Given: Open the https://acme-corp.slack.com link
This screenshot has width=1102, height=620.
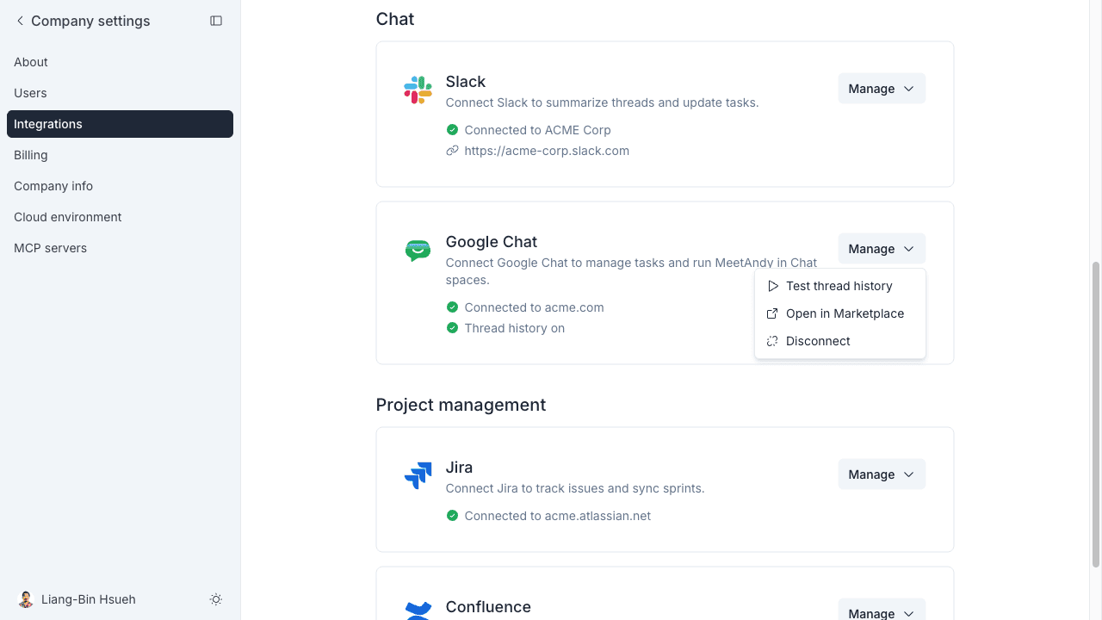Looking at the screenshot, I should point(547,151).
